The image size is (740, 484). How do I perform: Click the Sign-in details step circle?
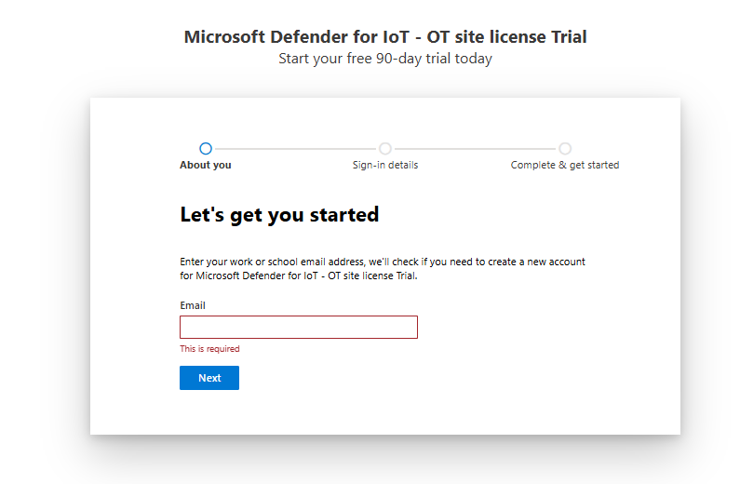(x=385, y=149)
